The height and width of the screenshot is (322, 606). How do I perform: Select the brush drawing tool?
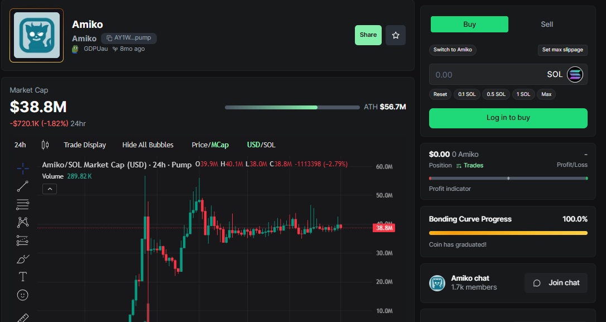22,258
